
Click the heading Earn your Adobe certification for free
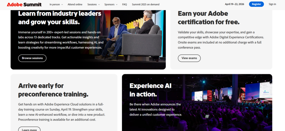pyautogui.click(x=209, y=18)
